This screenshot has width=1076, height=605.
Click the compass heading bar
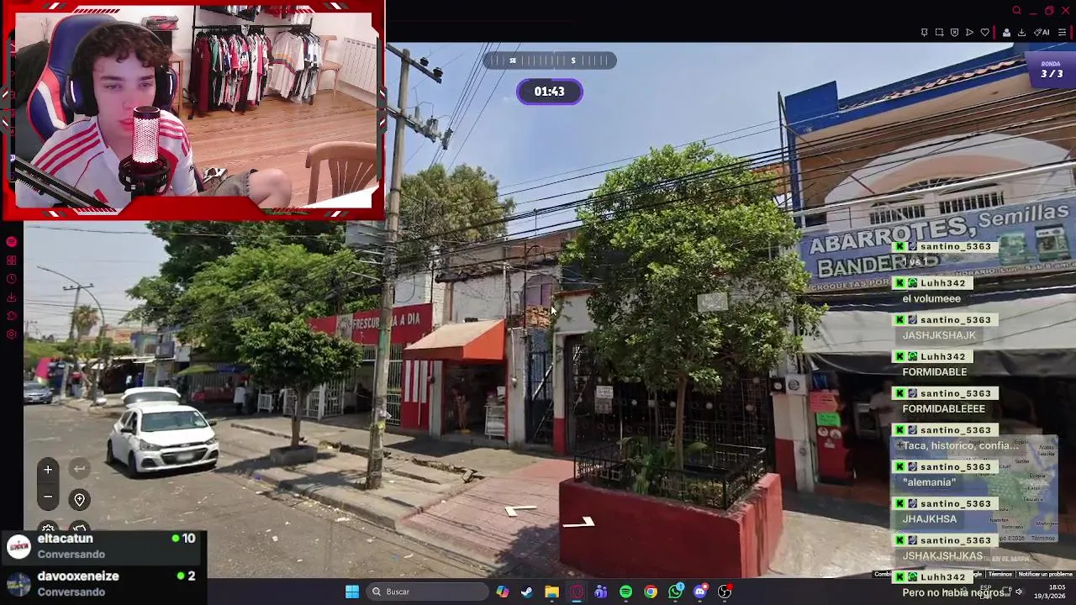click(x=550, y=60)
